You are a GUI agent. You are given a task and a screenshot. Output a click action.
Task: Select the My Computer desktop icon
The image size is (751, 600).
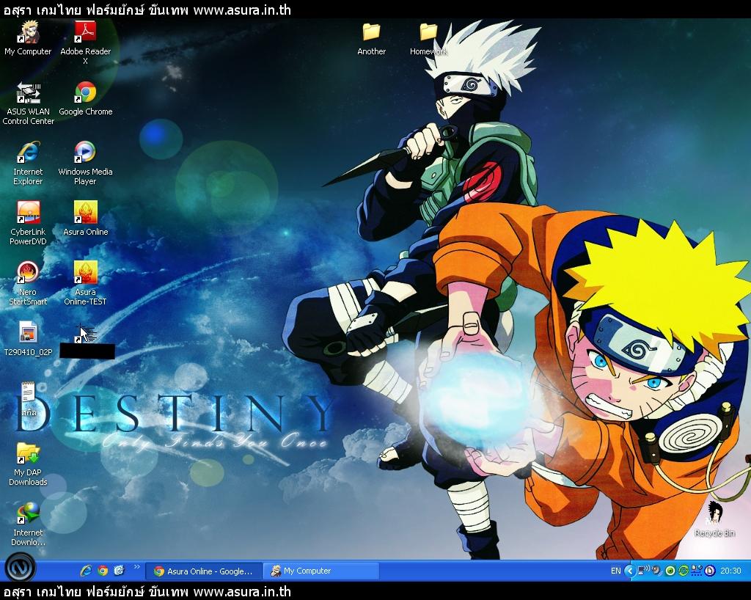coord(28,39)
